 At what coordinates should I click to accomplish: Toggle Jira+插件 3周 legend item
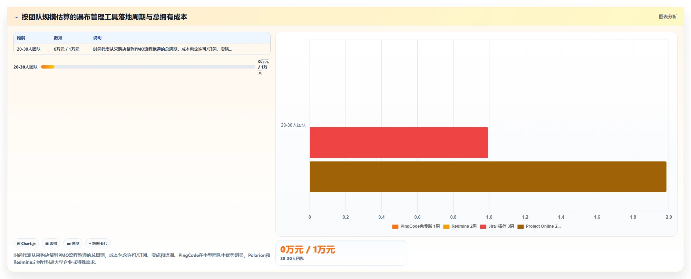click(x=497, y=226)
